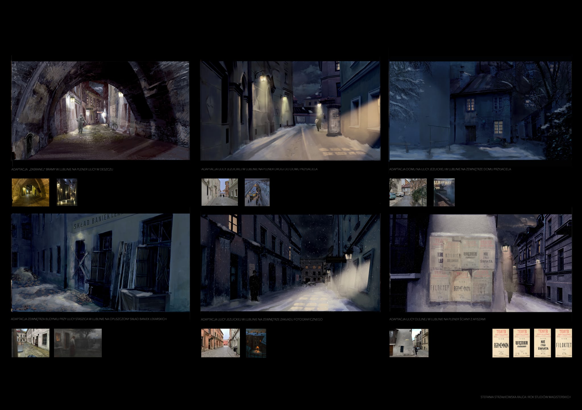Click the parked cars house reference photo
Screen dimensions: 582x410
point(408,192)
